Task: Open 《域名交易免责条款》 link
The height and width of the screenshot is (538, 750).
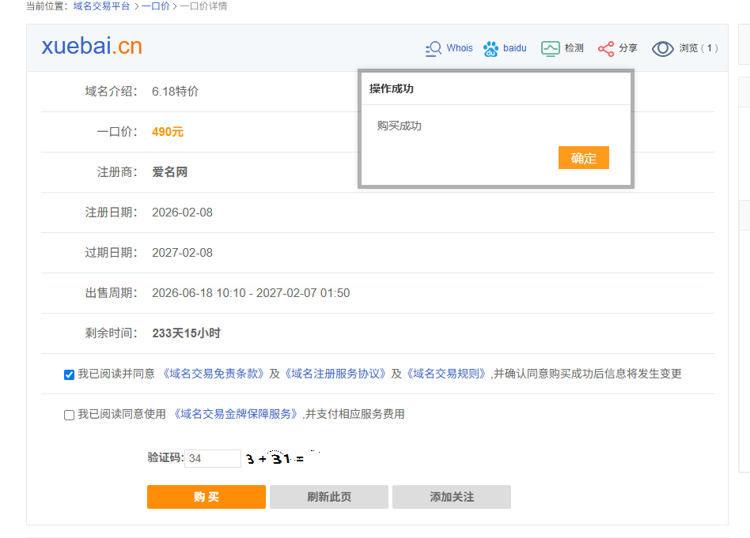Action: click(214, 374)
